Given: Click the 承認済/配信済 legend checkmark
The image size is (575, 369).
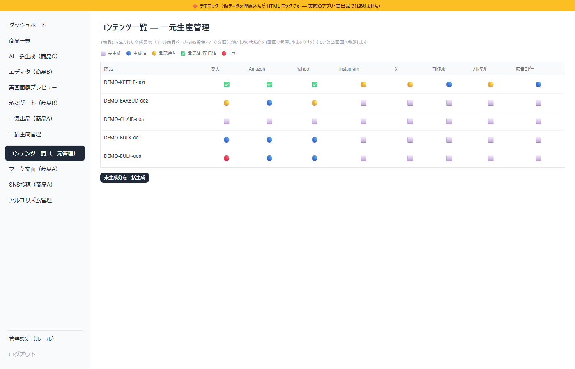Looking at the screenshot, I should click(x=183, y=53).
